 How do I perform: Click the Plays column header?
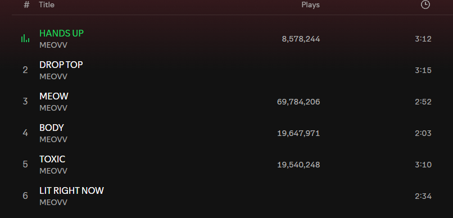tap(311, 4)
